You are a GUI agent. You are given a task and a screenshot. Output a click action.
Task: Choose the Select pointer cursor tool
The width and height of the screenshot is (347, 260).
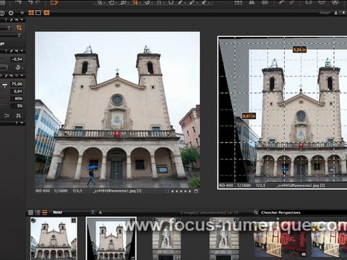coord(100,2)
